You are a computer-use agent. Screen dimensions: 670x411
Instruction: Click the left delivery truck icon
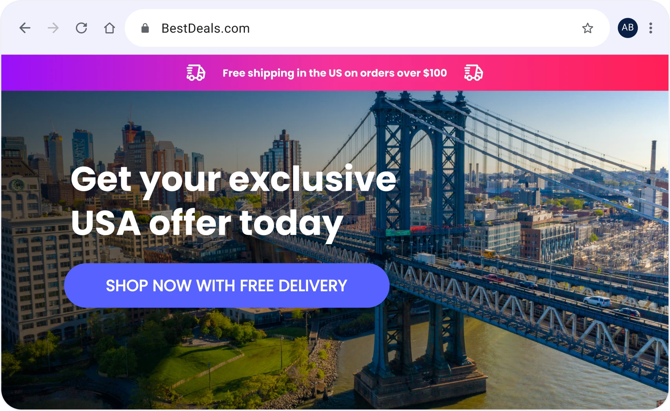coord(195,73)
